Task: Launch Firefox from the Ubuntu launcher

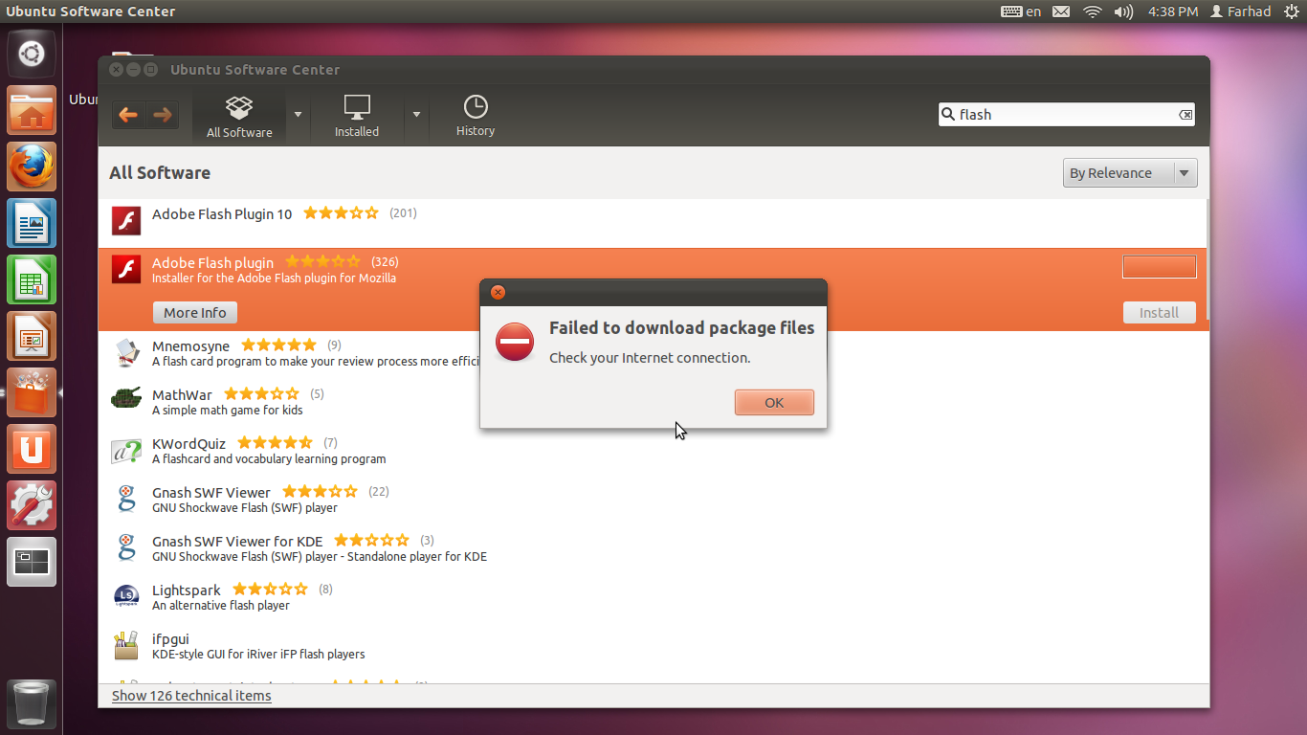Action: 33,167
